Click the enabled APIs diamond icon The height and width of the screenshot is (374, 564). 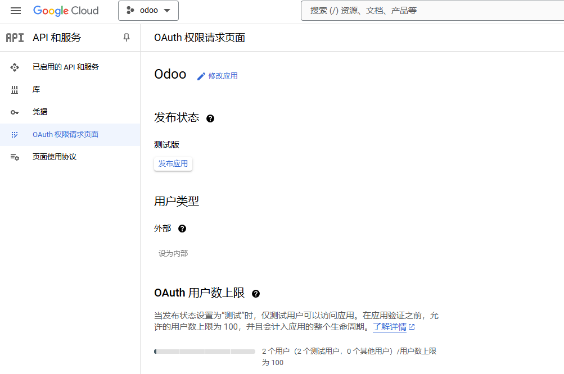pos(15,67)
